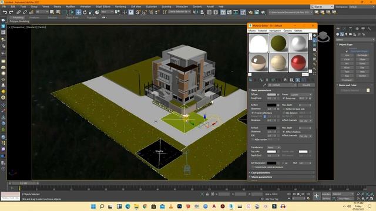Toggle Self-illumination GI checkbox
Image resolution: width=376 pixels, height=211 pixels.
(x=283, y=163)
